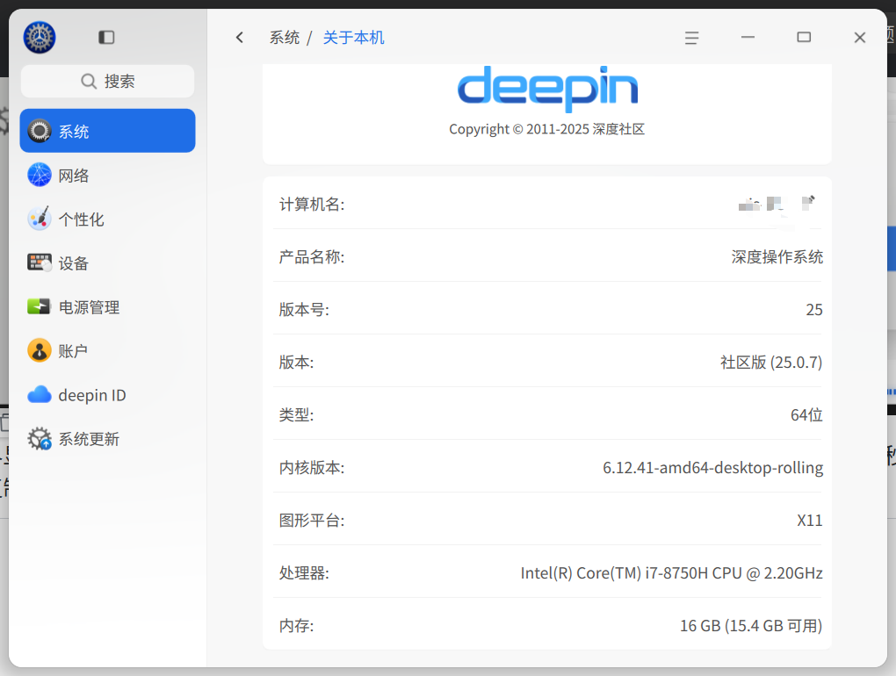Click the Intel Core i7-8750H processor value
The width and height of the screenshot is (896, 676).
[671, 572]
